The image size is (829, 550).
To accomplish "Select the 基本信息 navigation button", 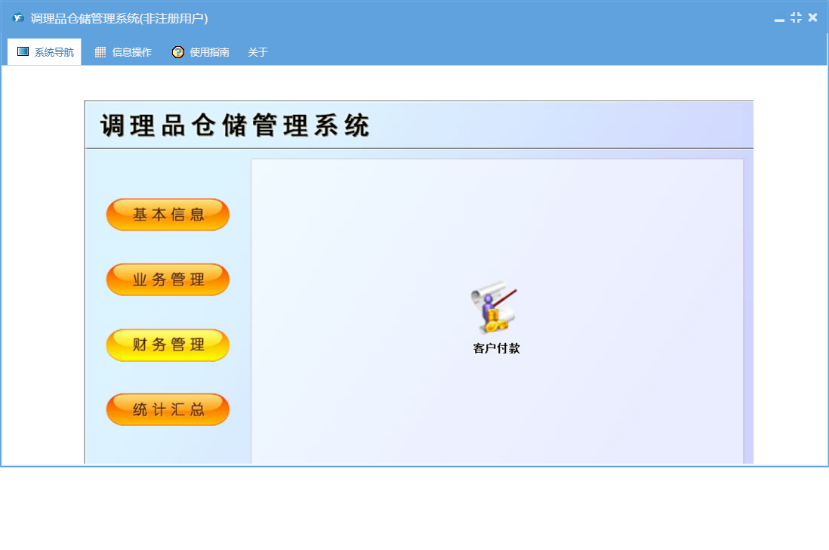I will click(x=168, y=215).
